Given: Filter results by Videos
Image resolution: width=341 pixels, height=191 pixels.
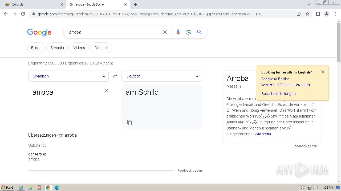Looking at the screenshot, I should (79, 48).
